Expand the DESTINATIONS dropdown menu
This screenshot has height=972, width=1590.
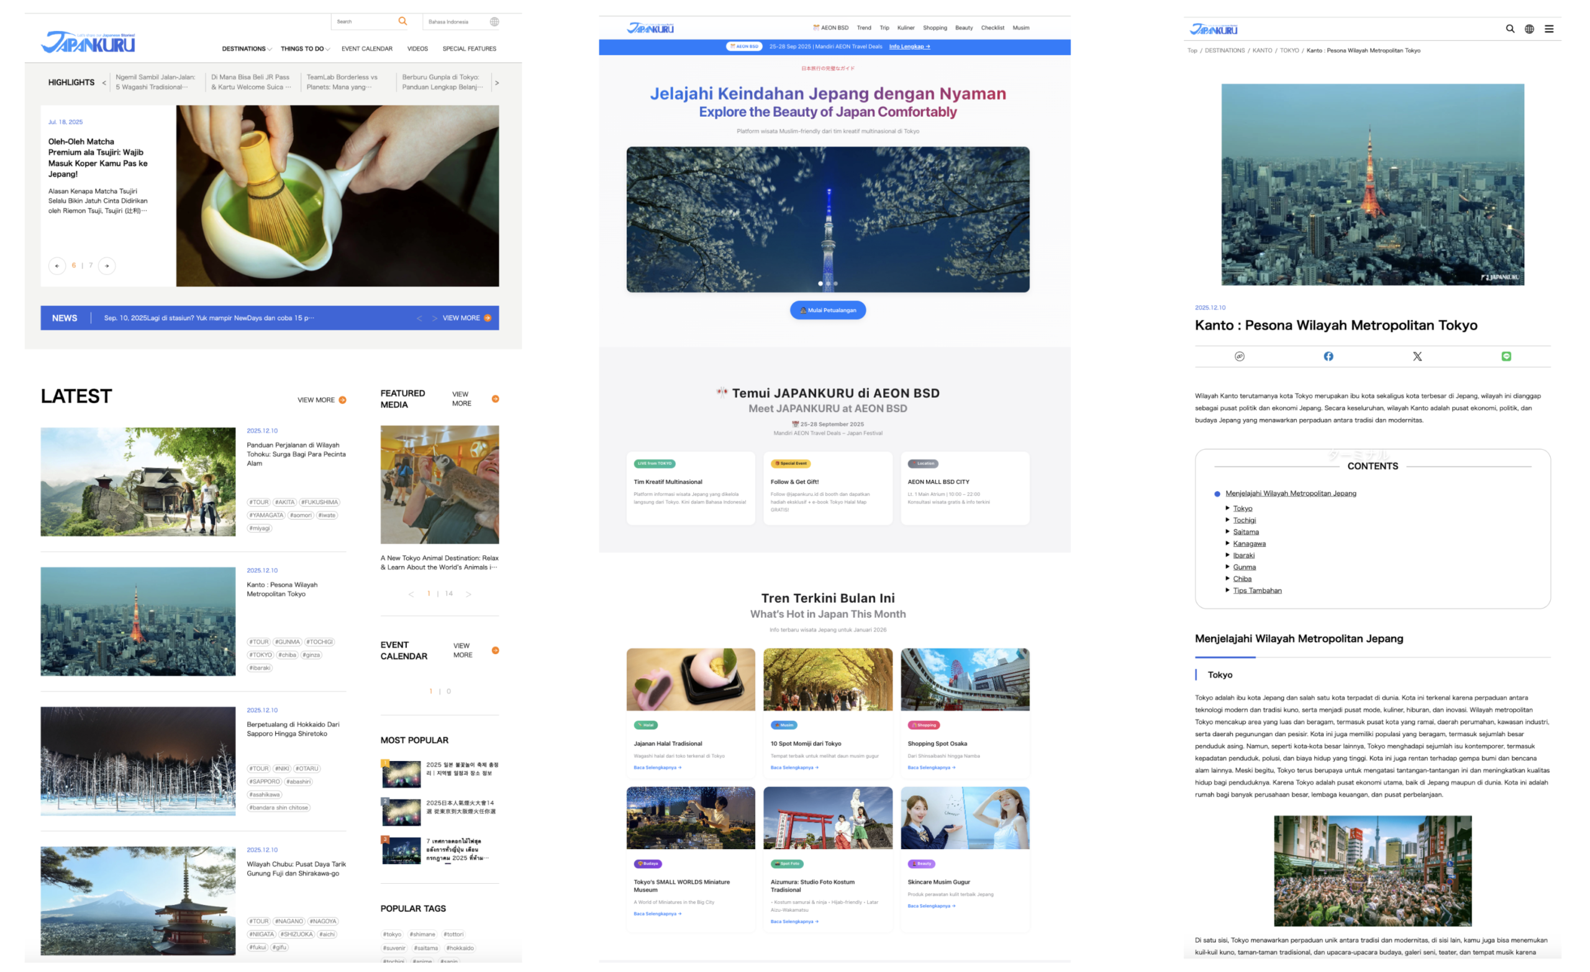pyautogui.click(x=247, y=49)
